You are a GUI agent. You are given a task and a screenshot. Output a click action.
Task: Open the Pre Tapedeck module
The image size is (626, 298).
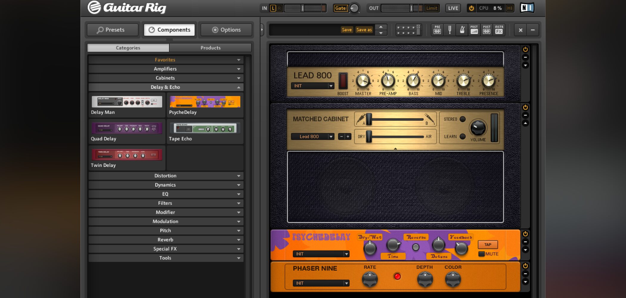[437, 30]
